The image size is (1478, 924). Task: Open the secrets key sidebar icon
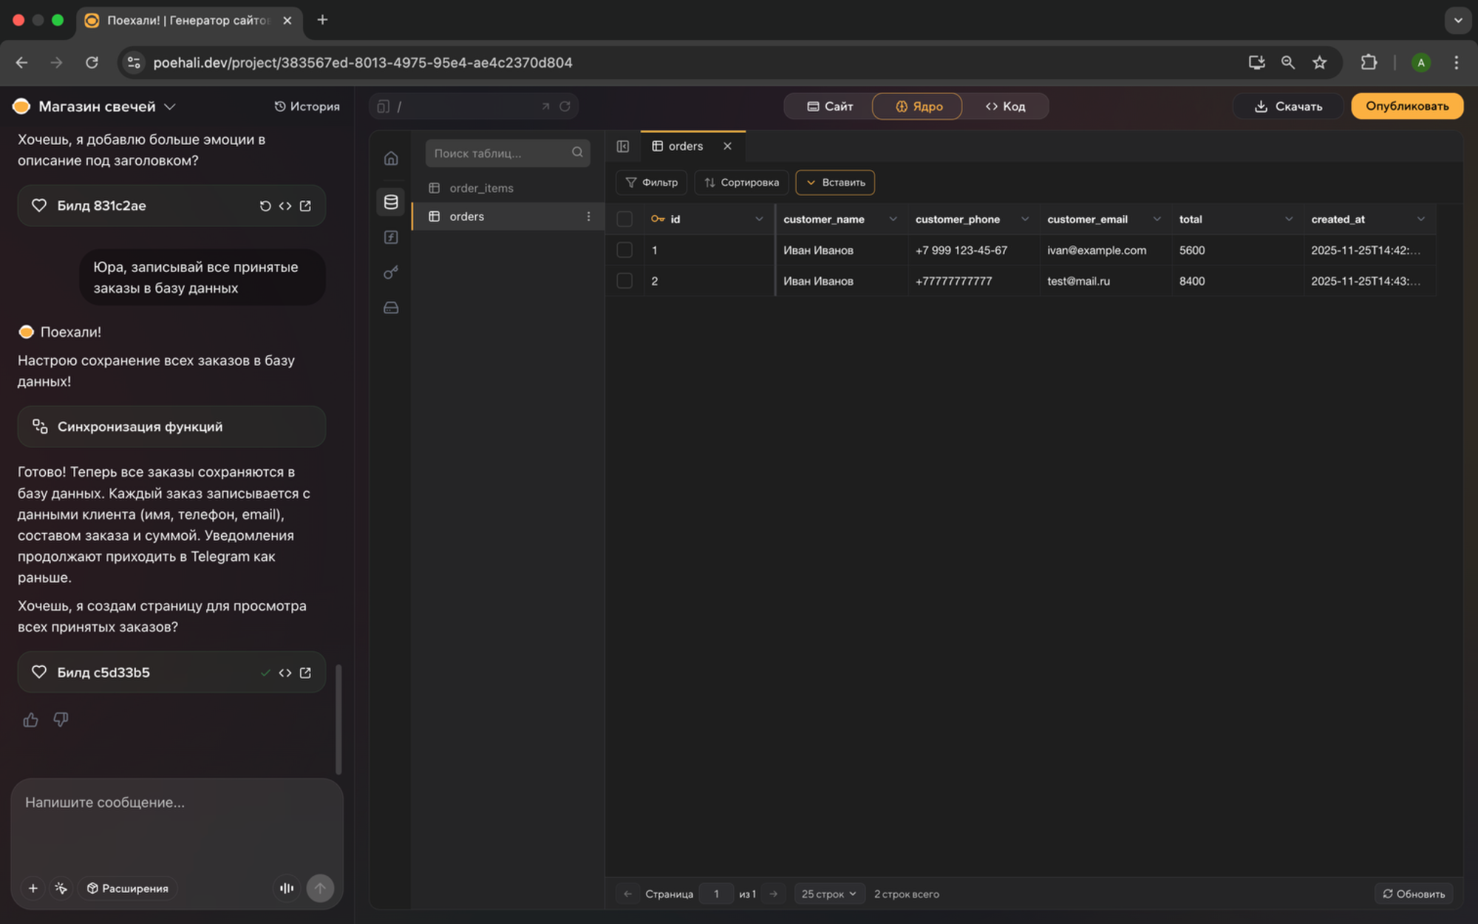pyautogui.click(x=391, y=272)
